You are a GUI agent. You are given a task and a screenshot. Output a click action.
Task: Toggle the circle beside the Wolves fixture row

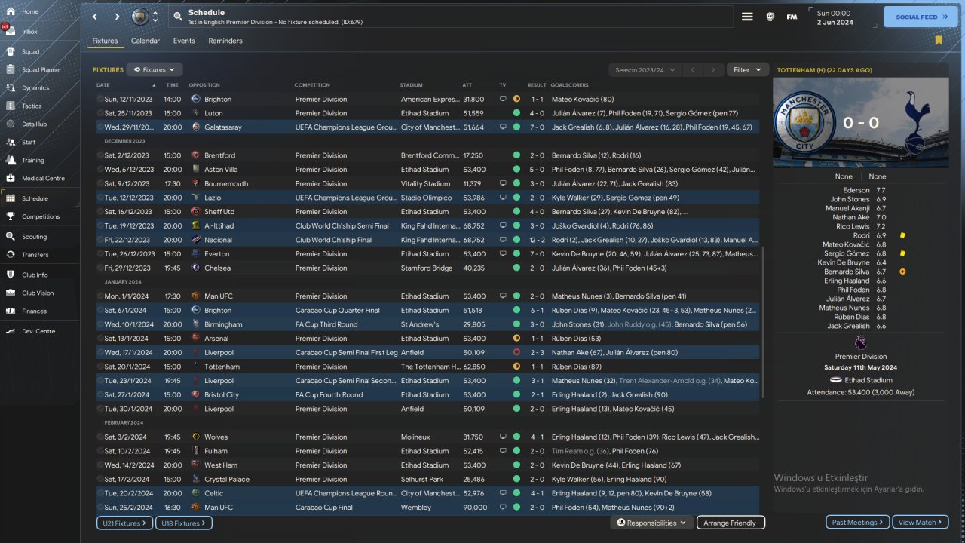100,437
